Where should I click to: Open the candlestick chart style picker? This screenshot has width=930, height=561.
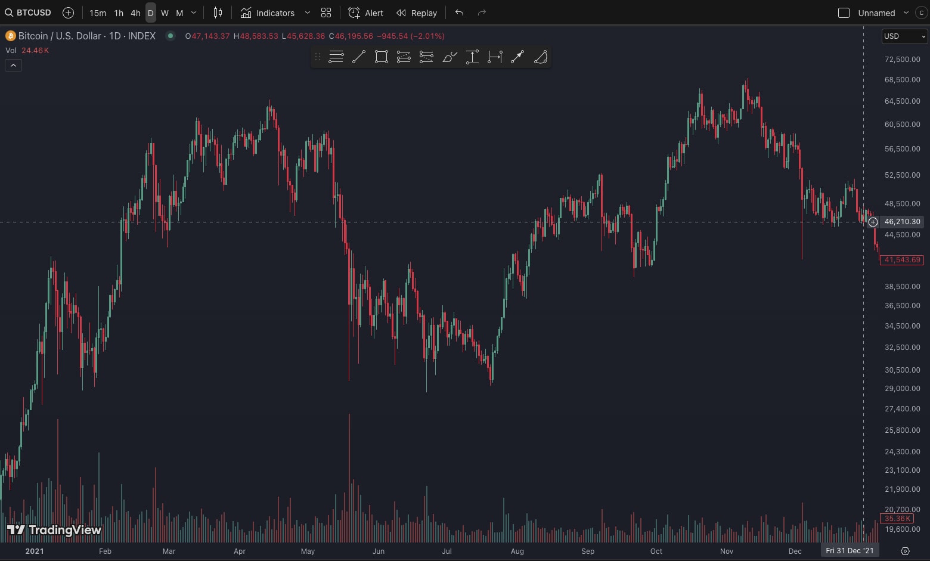tap(218, 13)
